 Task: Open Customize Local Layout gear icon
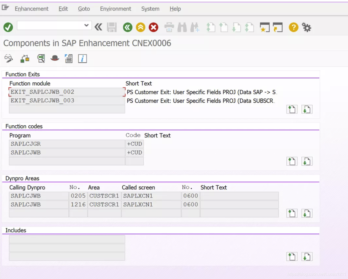point(306,27)
